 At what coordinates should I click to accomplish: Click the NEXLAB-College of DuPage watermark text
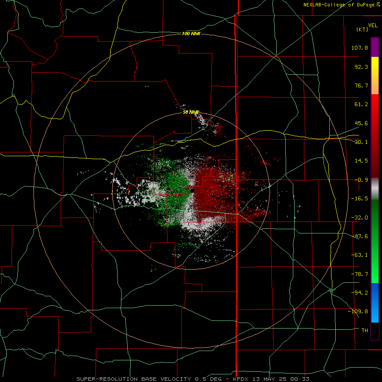341,5
